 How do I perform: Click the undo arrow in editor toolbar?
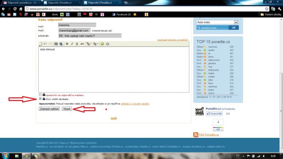tap(45, 44)
